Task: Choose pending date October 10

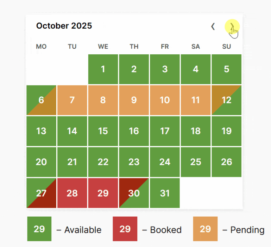Action: [x=165, y=100]
